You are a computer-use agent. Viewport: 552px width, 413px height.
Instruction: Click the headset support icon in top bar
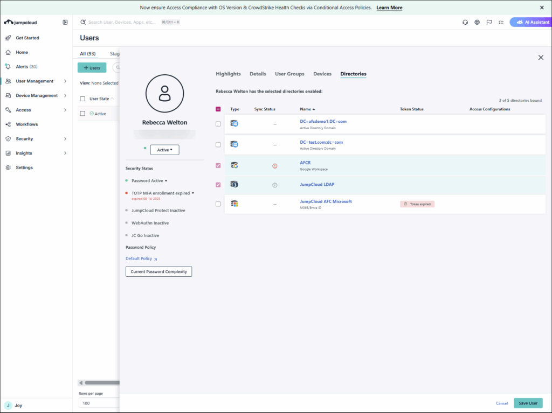click(465, 23)
